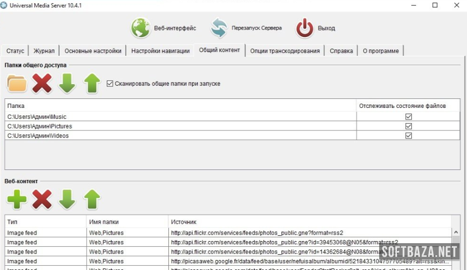Open the Веб-интерфейс globe icon
Image resolution: width=467 pixels, height=270 pixels.
click(x=141, y=28)
